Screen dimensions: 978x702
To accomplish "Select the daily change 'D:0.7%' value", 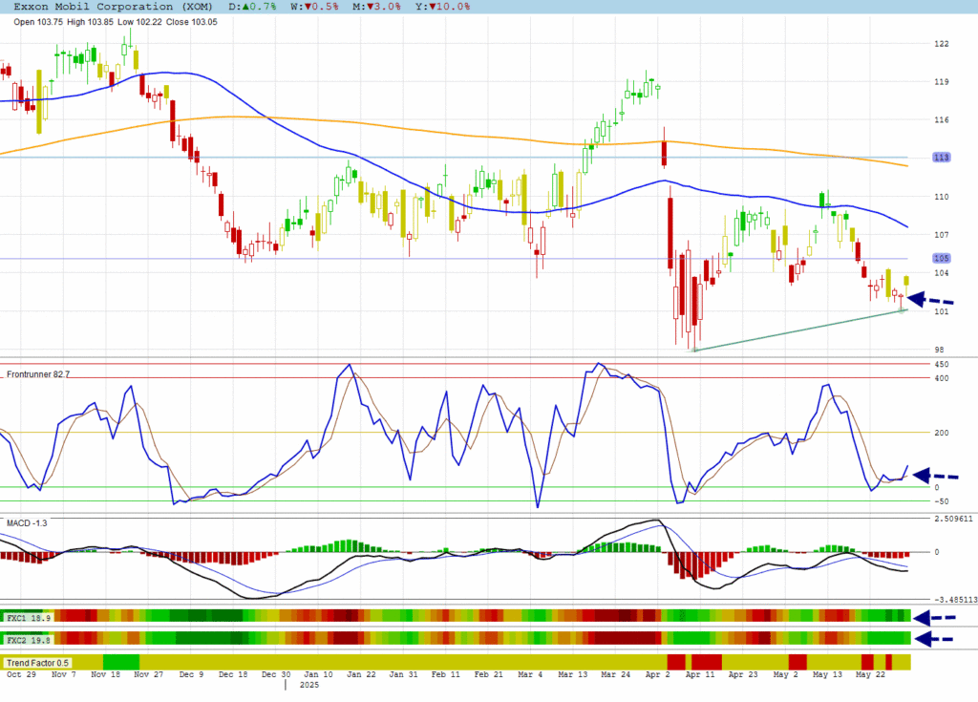I will tap(252, 7).
